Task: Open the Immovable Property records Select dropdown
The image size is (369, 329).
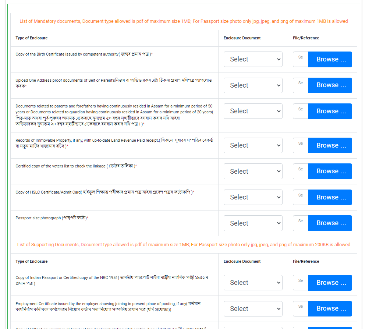Action: pos(253,145)
